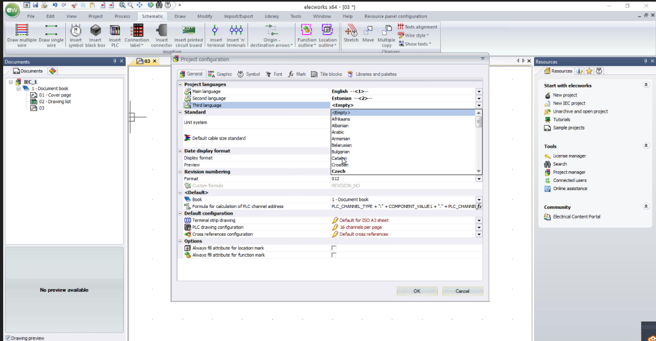Click the formula fx button for PLC channel address
The height and width of the screenshot is (341, 656).
[479, 206]
